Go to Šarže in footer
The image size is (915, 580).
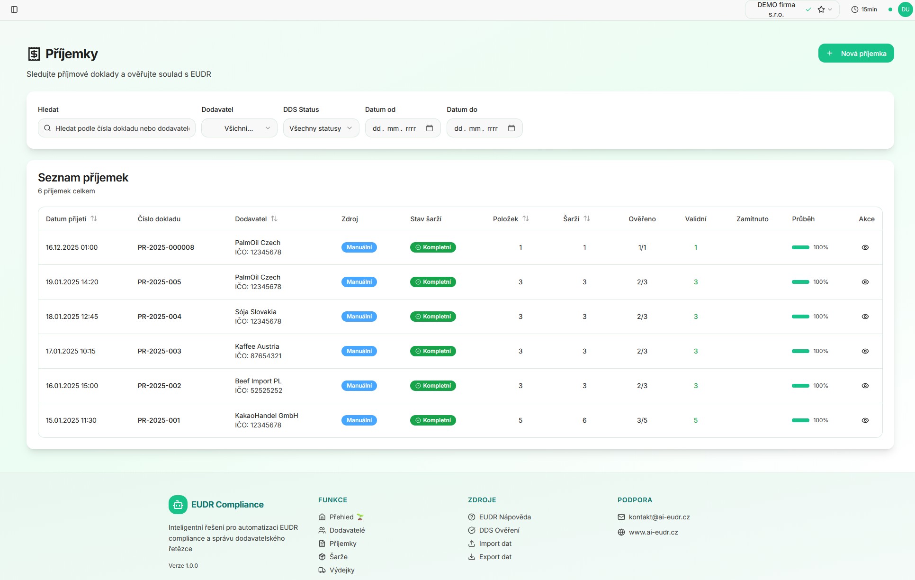click(338, 557)
